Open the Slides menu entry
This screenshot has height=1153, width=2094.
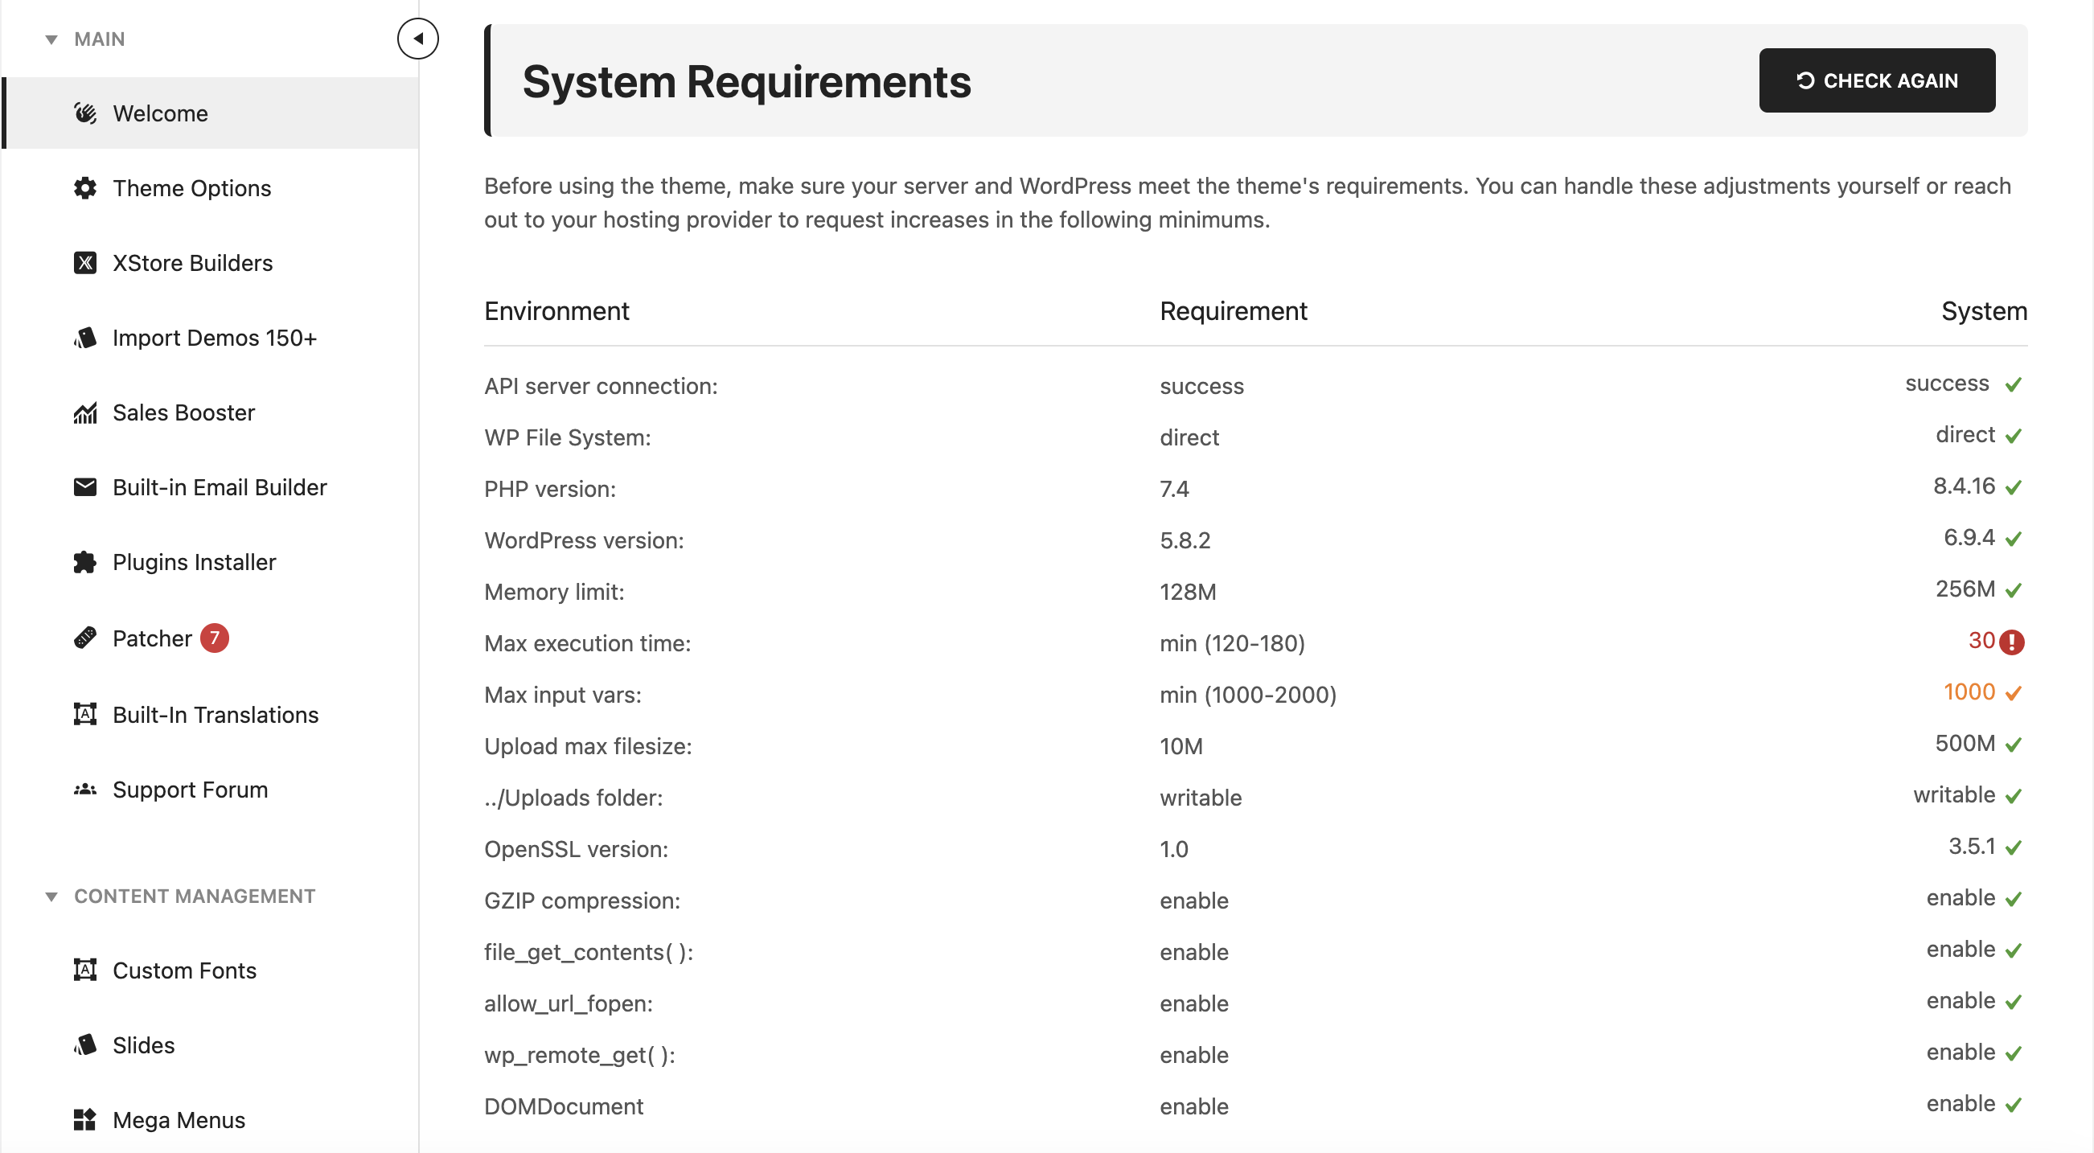tap(143, 1045)
